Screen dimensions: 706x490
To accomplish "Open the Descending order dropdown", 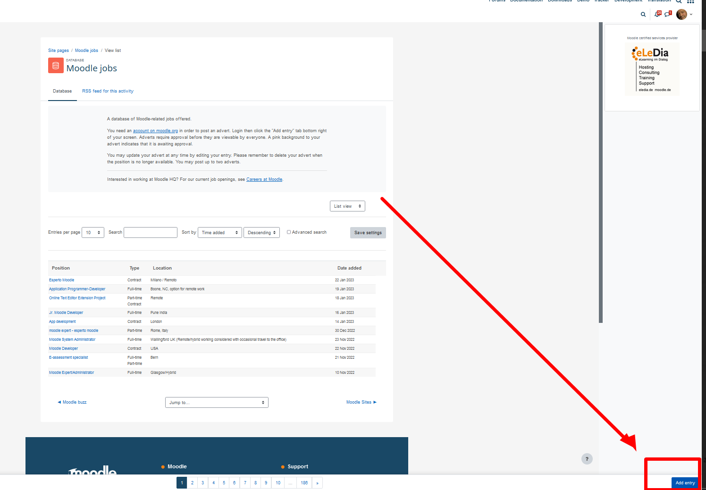I will (261, 233).
